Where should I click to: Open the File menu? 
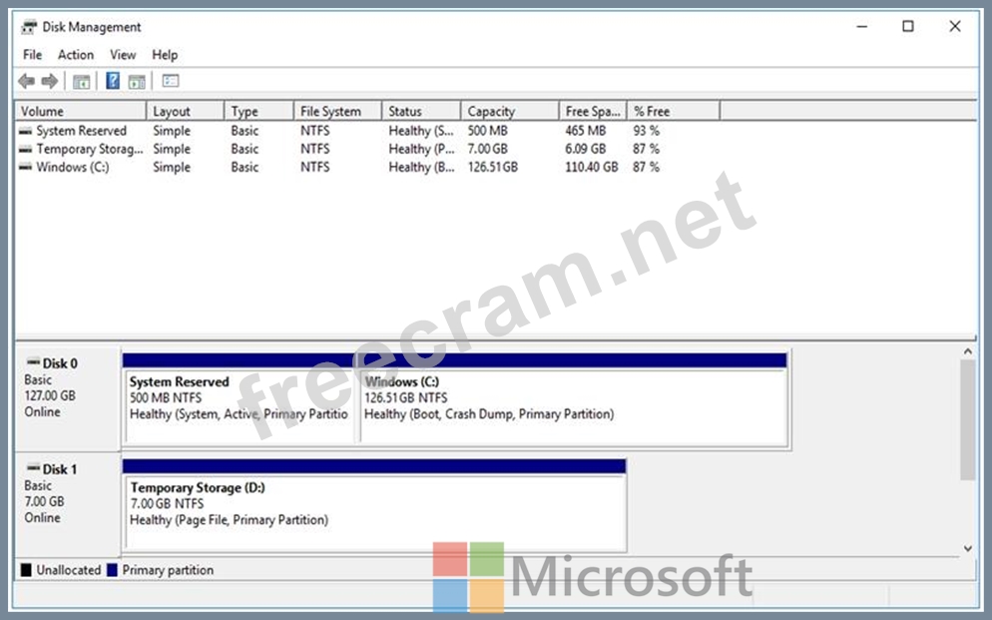pos(33,55)
